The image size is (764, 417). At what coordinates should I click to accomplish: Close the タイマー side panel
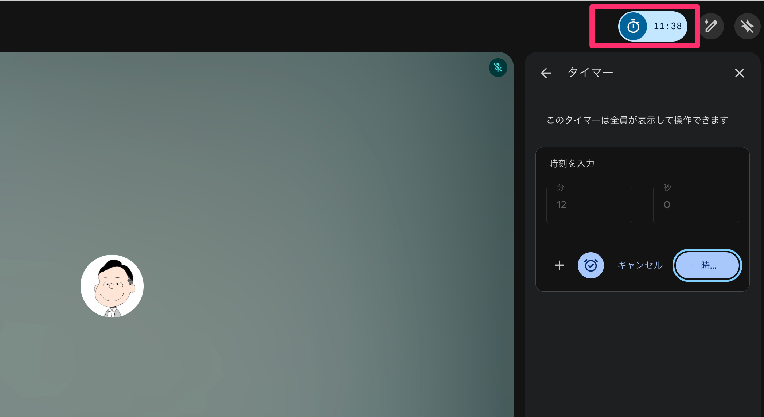[x=739, y=73]
